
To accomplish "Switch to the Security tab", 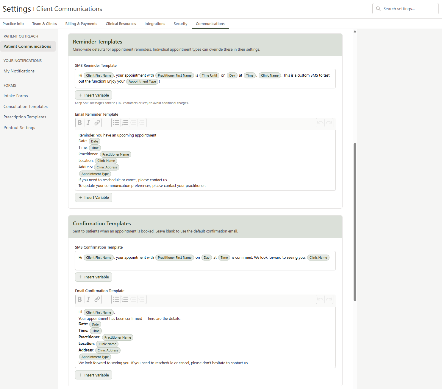I will tap(180, 24).
